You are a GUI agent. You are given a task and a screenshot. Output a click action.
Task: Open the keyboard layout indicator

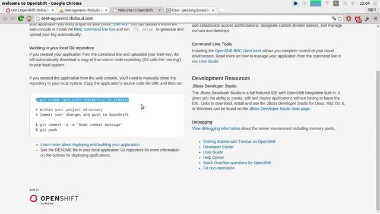336,3
